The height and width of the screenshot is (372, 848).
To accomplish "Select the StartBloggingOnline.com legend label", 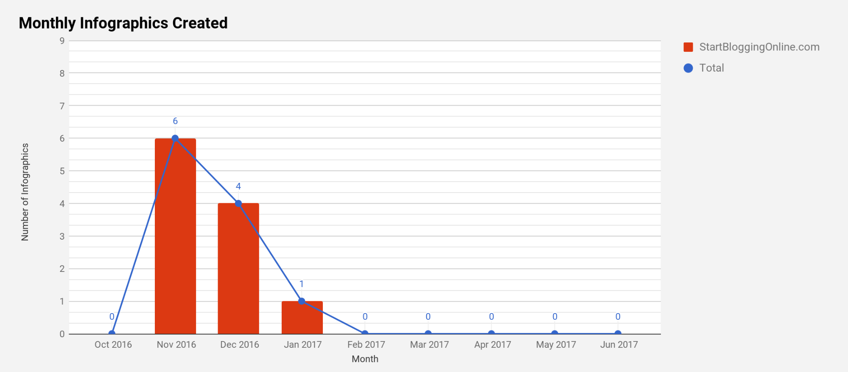I will [x=759, y=47].
